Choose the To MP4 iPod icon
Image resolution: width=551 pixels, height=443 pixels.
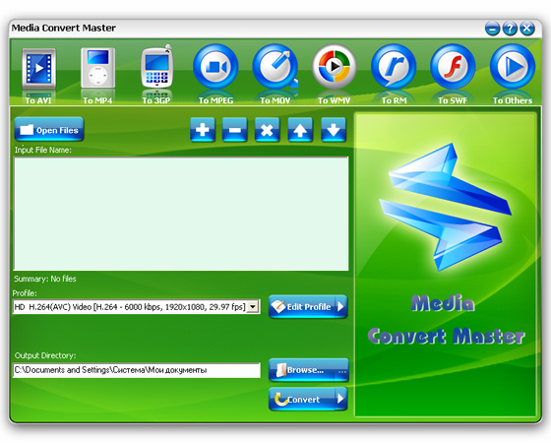click(97, 68)
